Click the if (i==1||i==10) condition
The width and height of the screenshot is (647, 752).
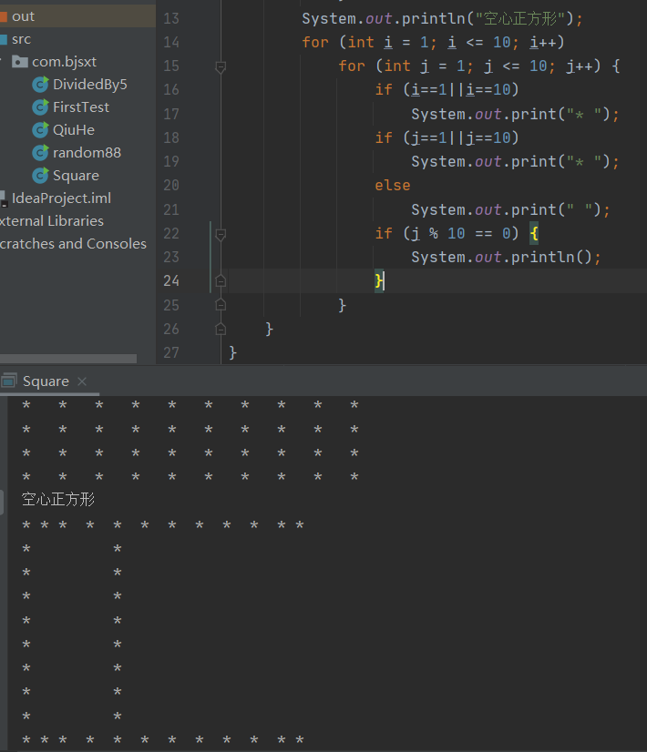pyautogui.click(x=447, y=90)
